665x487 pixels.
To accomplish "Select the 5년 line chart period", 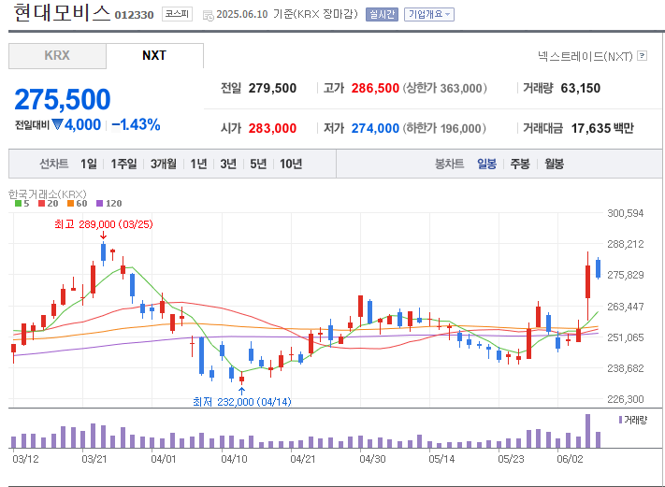I will [x=258, y=164].
